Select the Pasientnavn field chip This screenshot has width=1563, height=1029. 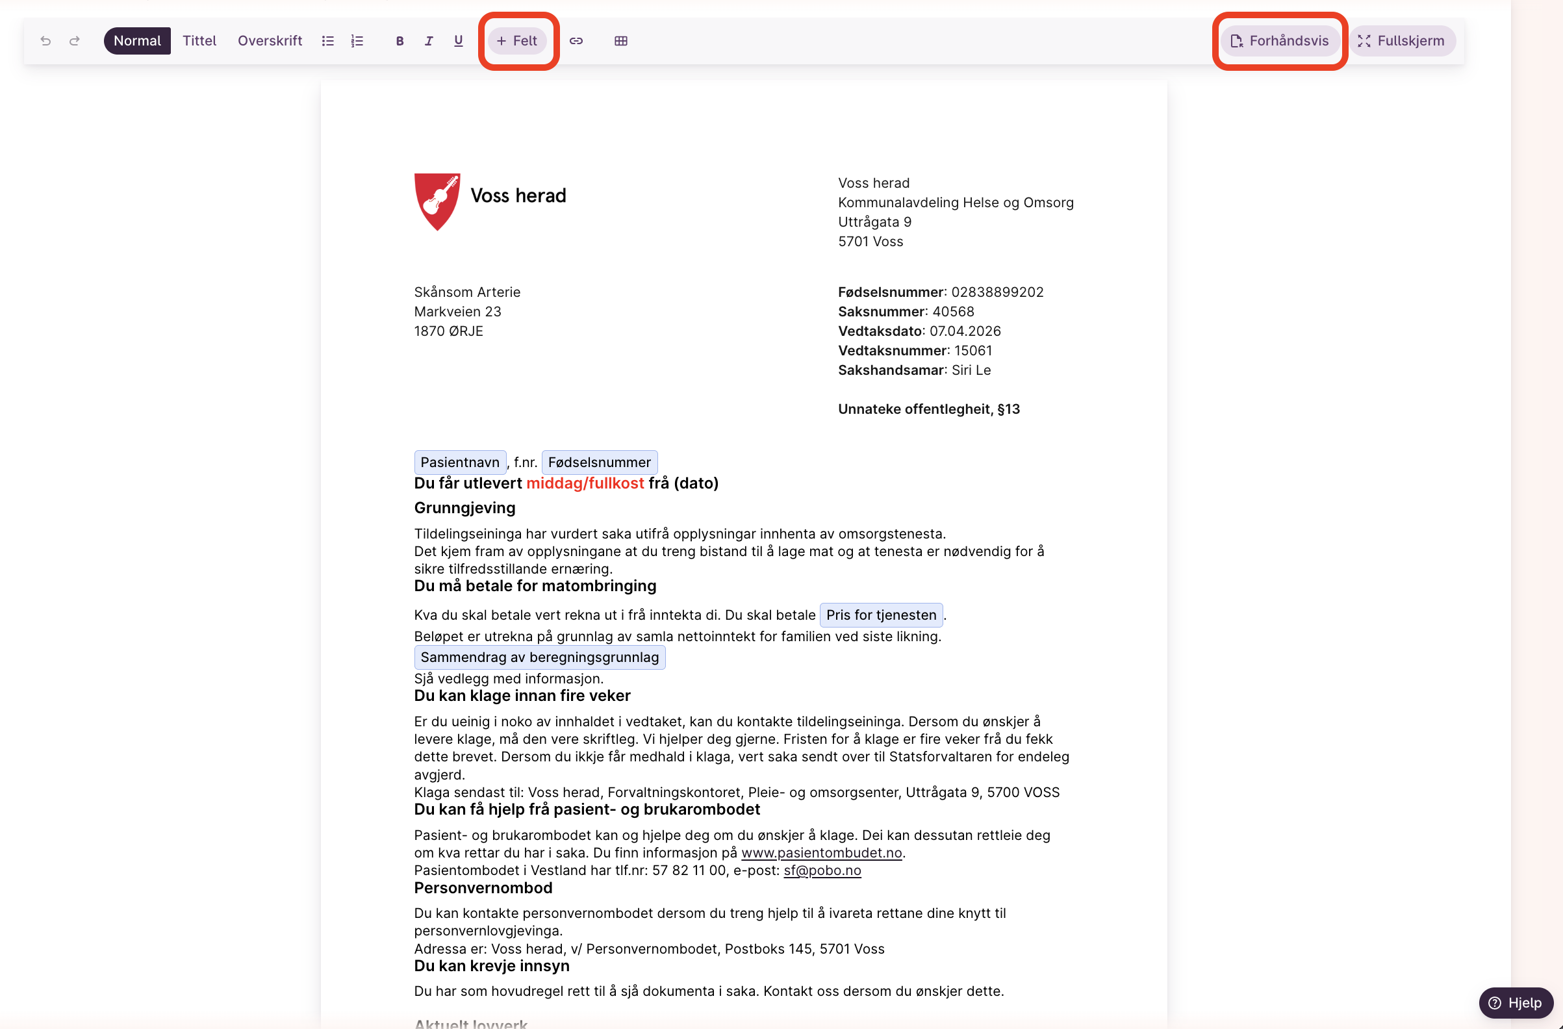pos(460,463)
